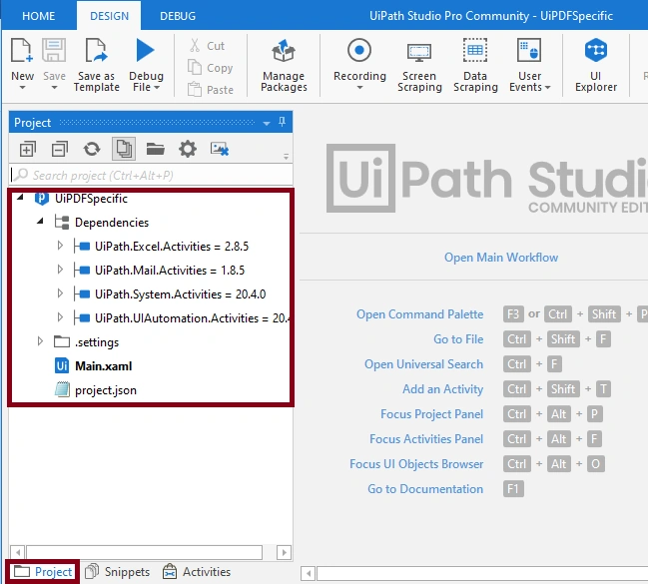Click Open Universal Search link

[x=423, y=364]
